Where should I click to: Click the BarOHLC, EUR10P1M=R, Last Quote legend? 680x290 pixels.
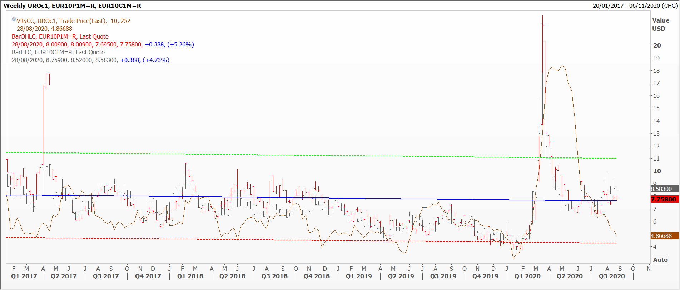(60, 36)
